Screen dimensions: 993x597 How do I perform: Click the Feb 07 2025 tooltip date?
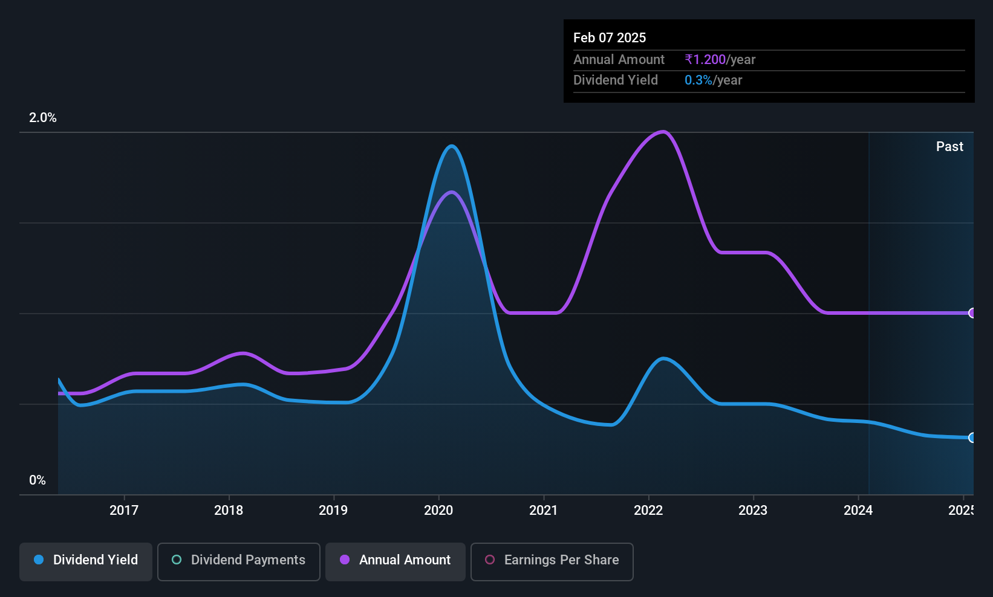pos(610,37)
